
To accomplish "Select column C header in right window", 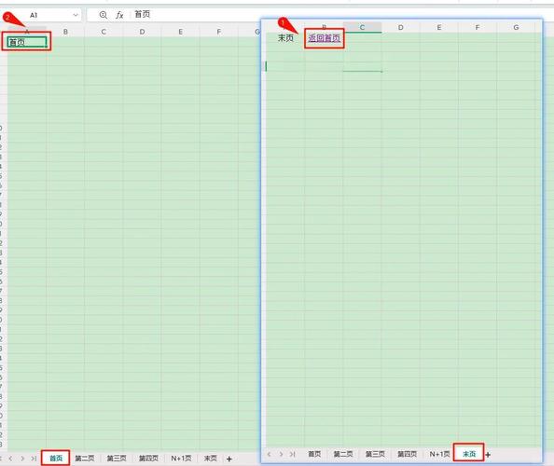I will click(362, 27).
